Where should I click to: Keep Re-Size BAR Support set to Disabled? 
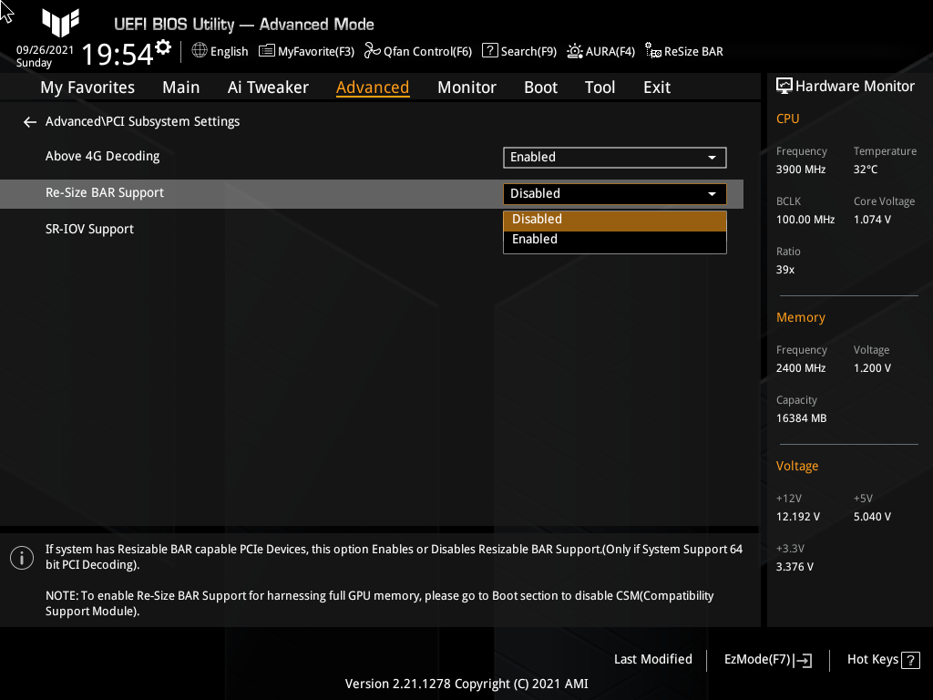614,219
